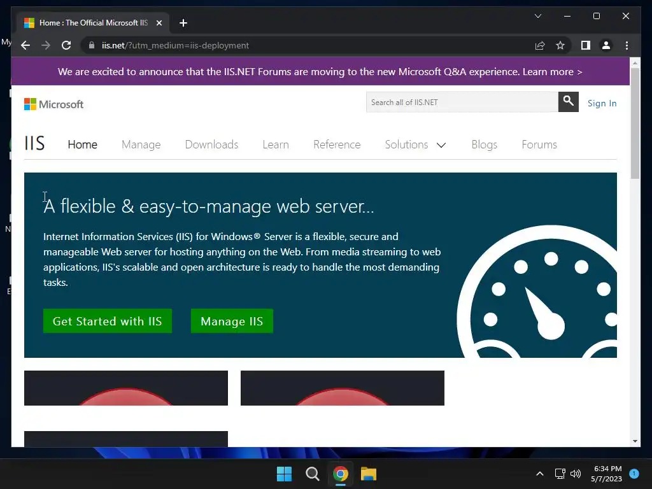Click the Sign In link
This screenshot has width=652, height=489.
coord(602,103)
